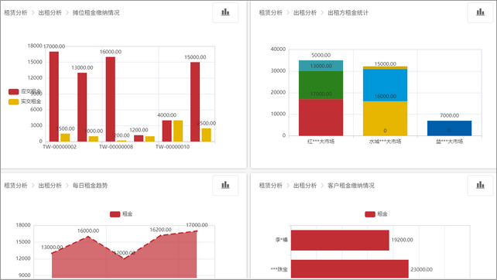Go to 出租分析 in 出租方租金统计 breadcrumb
Screen dimensions: 497x280
(x=305, y=12)
